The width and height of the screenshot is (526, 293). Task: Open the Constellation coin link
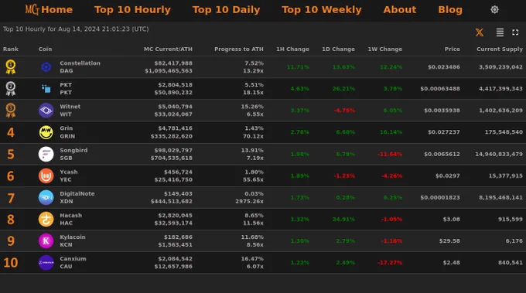[80, 63]
